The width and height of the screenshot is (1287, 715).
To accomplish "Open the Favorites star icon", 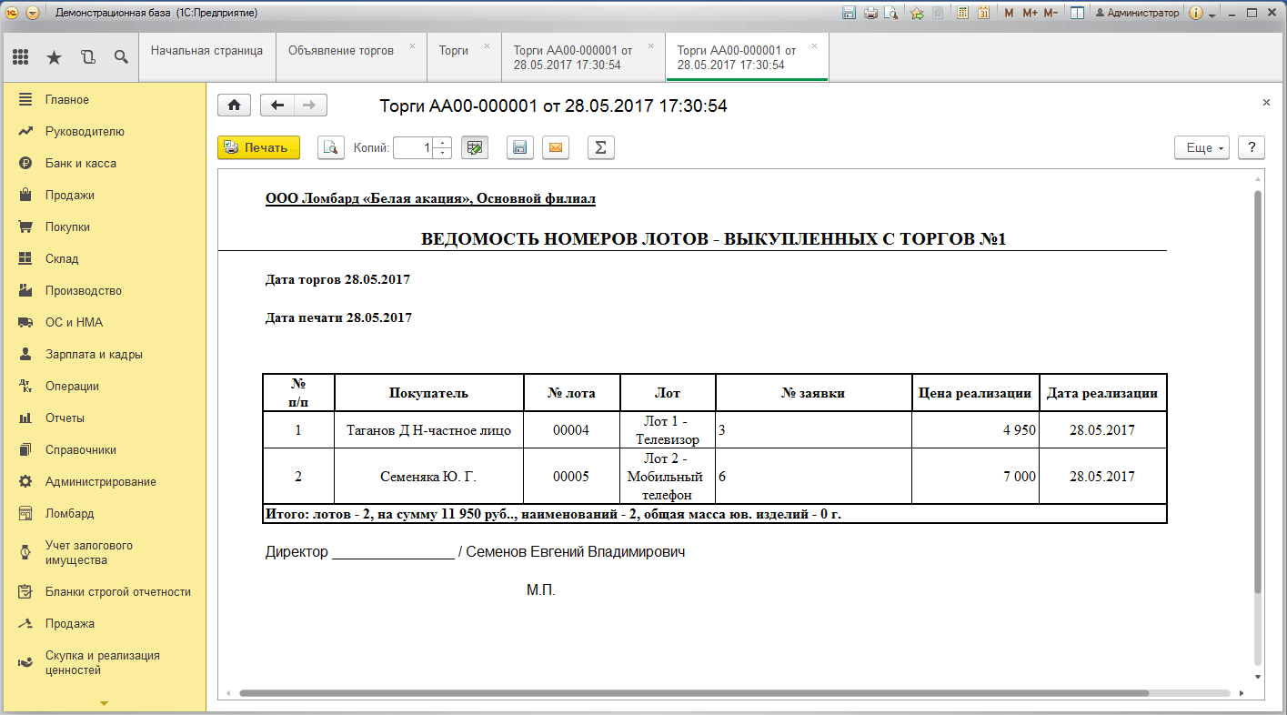I will coord(54,57).
